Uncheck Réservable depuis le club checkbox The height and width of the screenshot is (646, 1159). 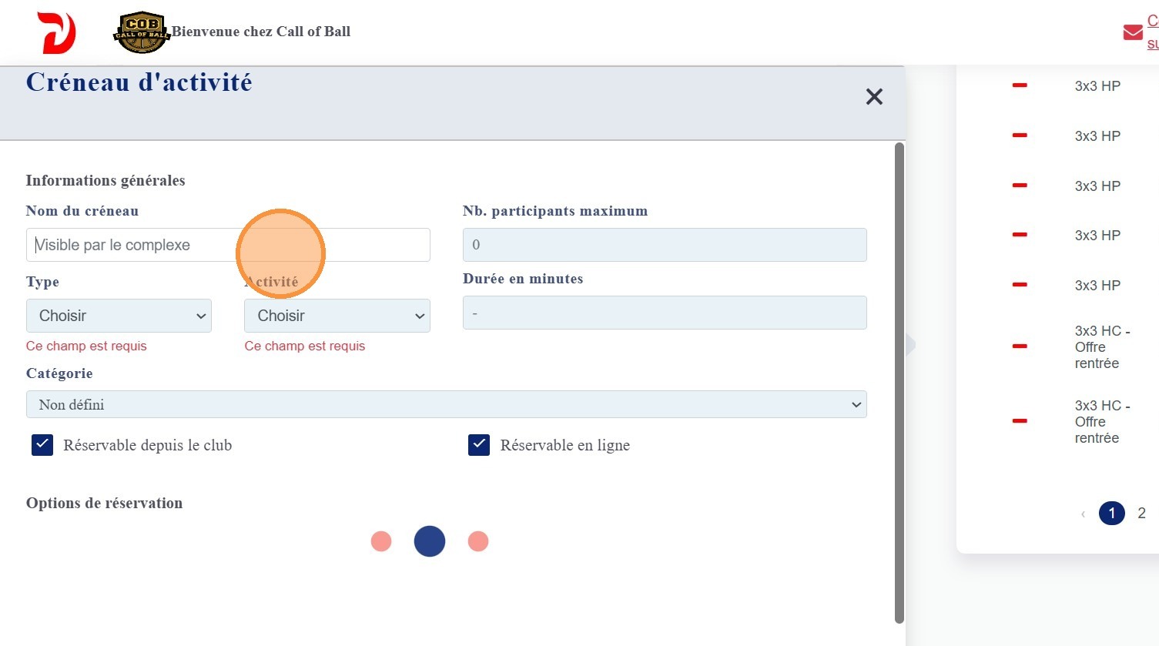pyautogui.click(x=42, y=445)
